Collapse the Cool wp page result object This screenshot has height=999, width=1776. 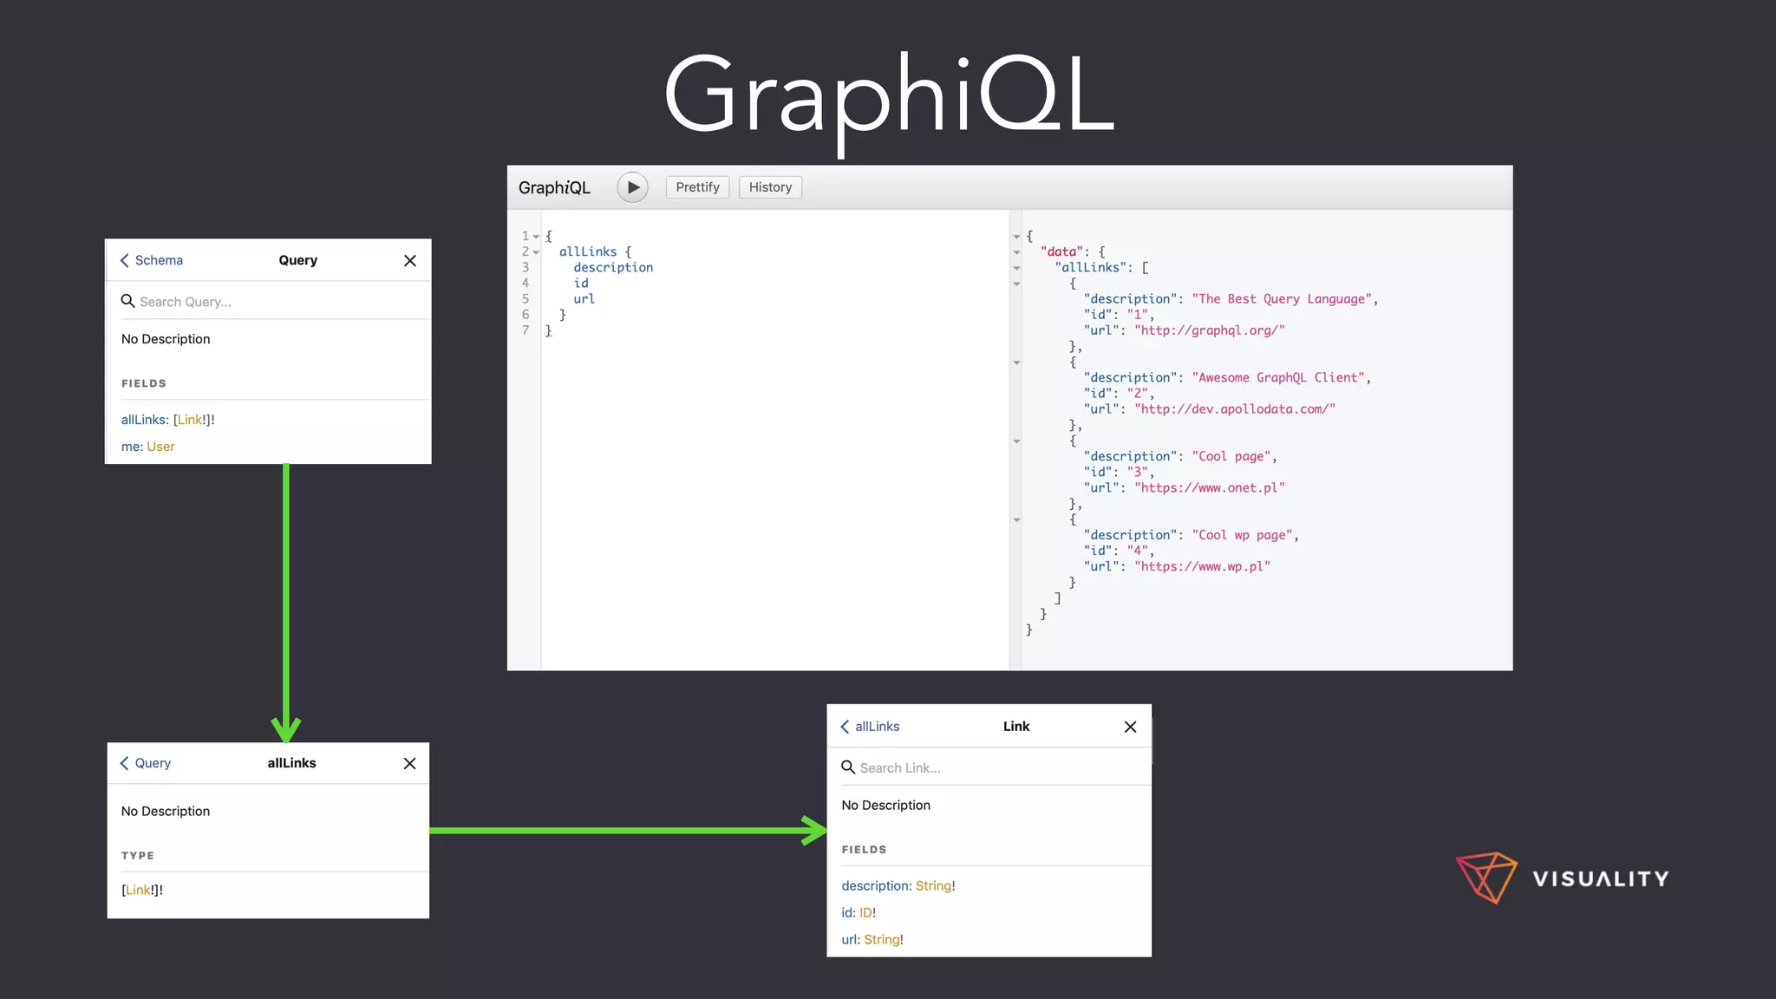coord(1016,520)
